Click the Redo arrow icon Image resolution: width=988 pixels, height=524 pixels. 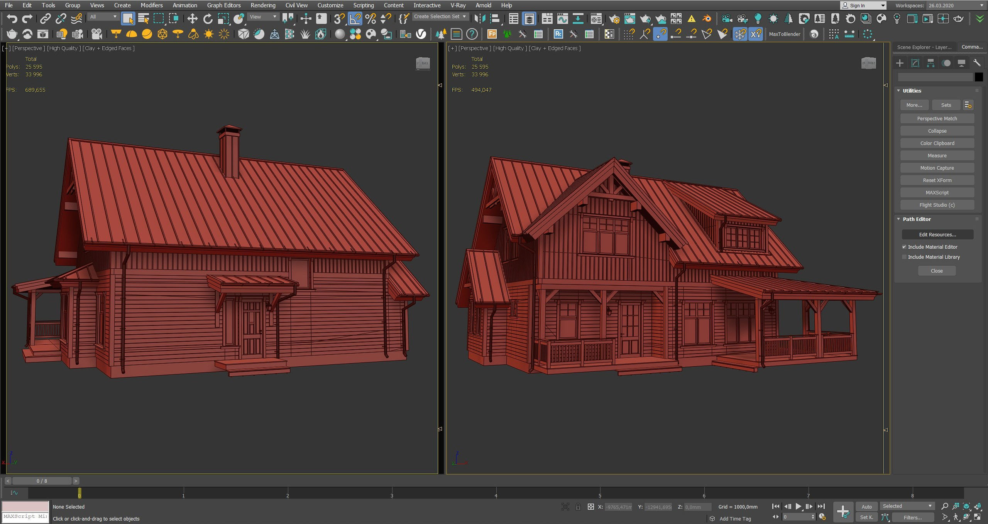(x=27, y=19)
